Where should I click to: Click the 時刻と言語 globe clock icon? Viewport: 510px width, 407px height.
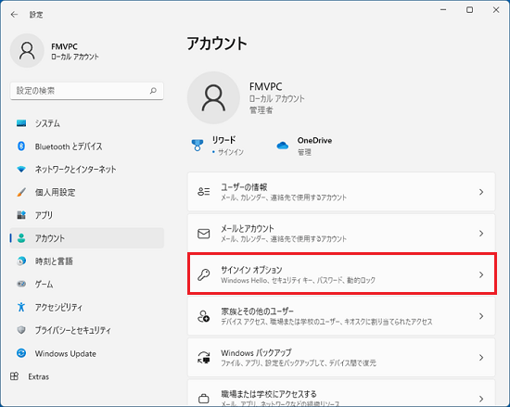tap(21, 261)
